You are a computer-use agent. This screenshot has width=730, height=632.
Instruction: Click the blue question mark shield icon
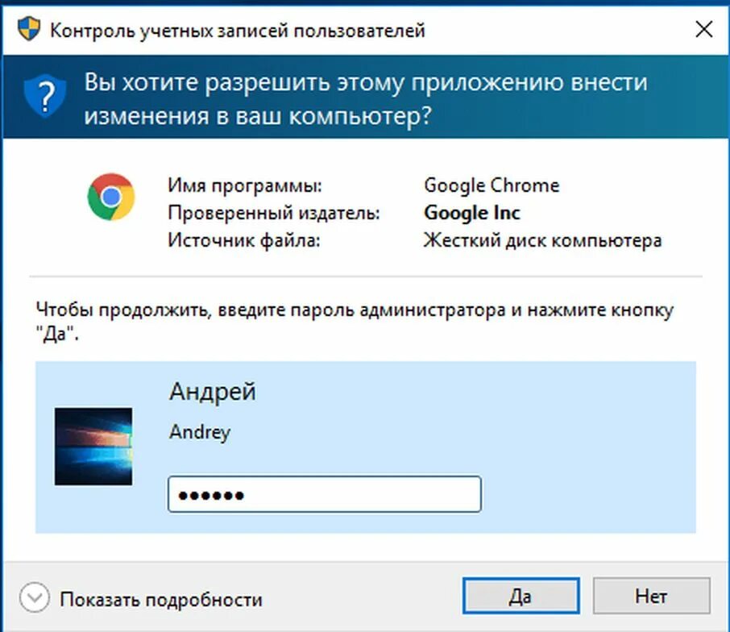[x=44, y=96]
